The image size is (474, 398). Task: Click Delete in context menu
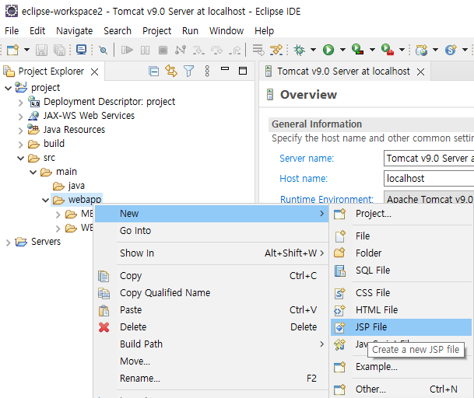211,327
